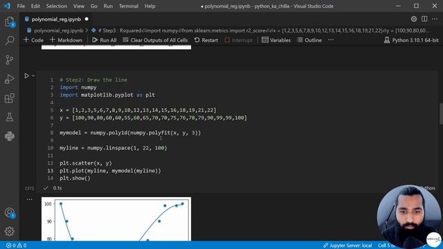Add a new Markdown cell
The height and width of the screenshot is (249, 443).
click(x=66, y=40)
